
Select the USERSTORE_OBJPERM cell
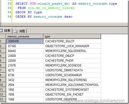tap(72, 99)
